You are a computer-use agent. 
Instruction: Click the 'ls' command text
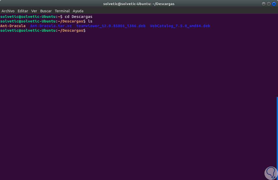click(90, 21)
